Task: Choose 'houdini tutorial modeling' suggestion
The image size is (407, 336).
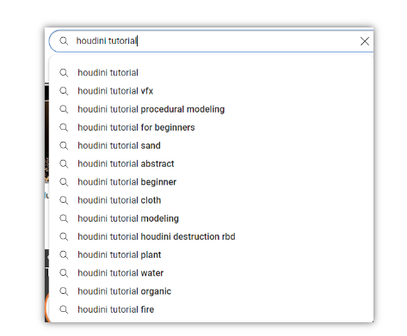Action: point(212,218)
